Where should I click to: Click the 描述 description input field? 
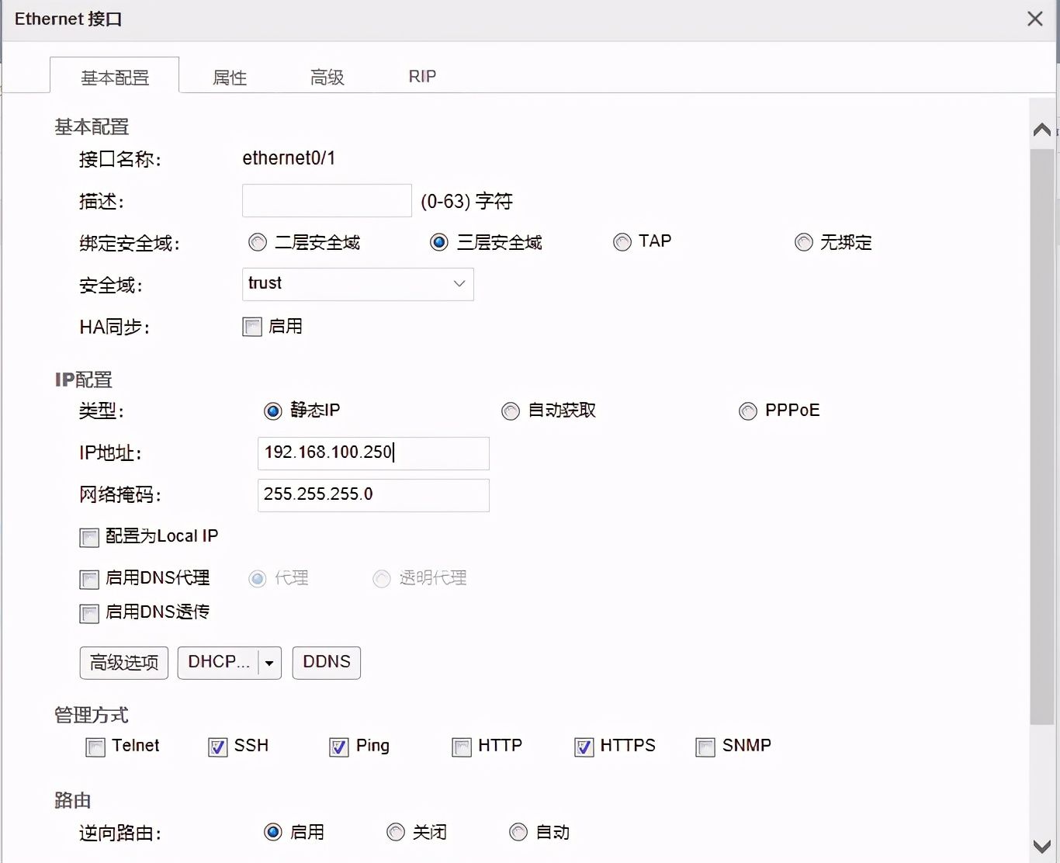pos(327,201)
